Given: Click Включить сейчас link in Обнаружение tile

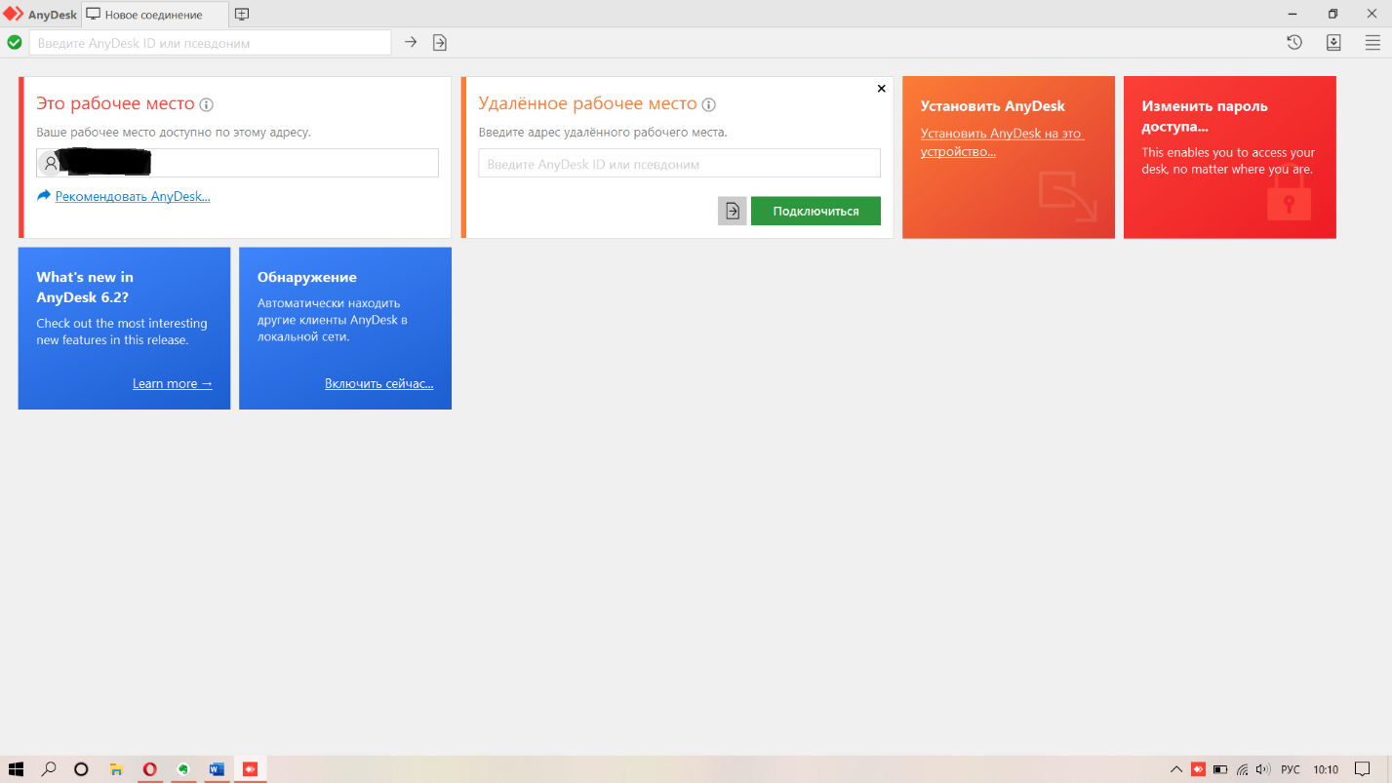Looking at the screenshot, I should [379, 383].
